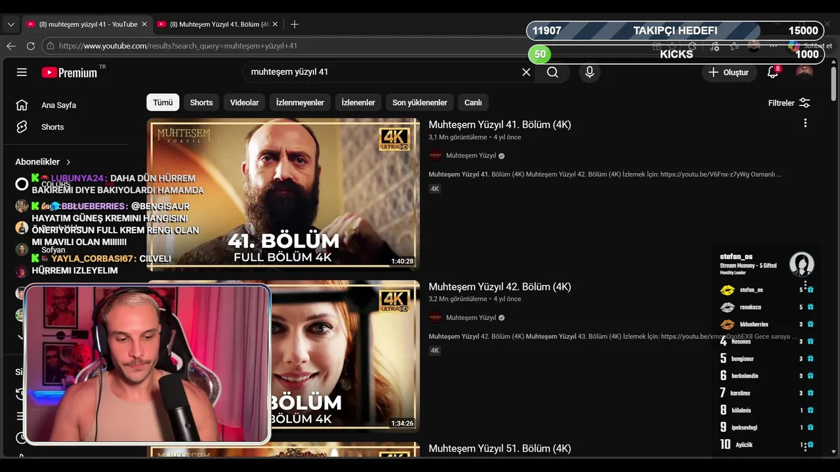Viewport: 840px width, 472px height.
Task: Start voice search with the microphone
Action: point(589,72)
